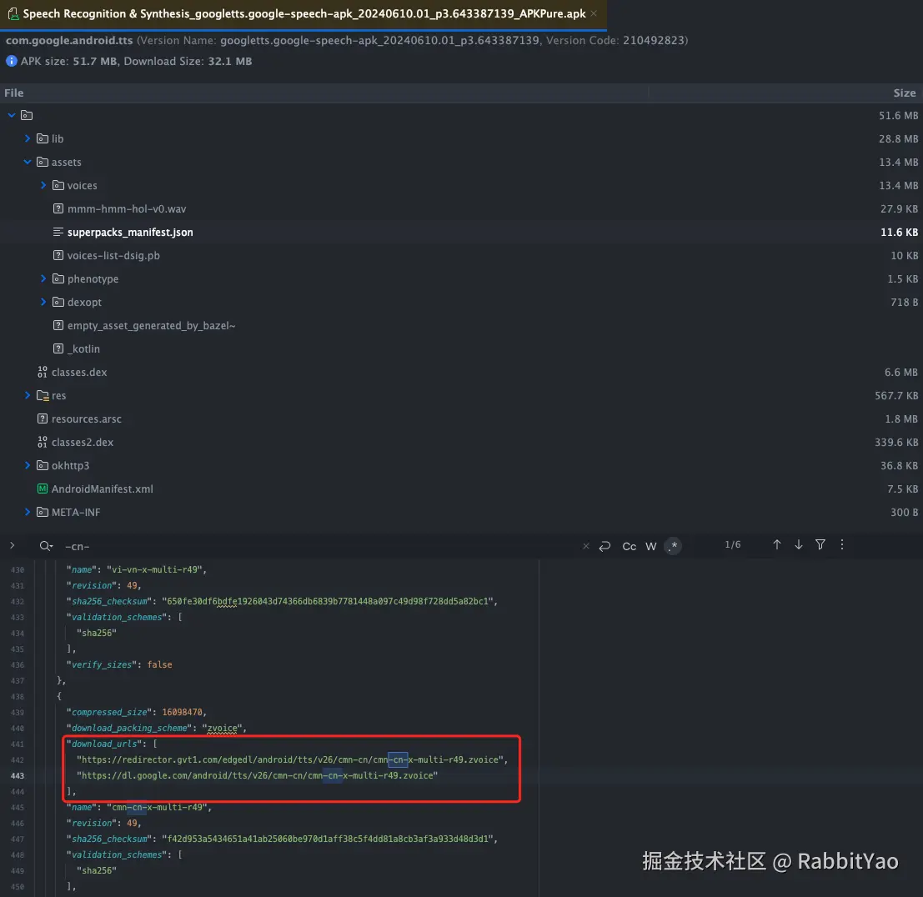Open the search options kebab menu
Viewport: 923px width, 897px height.
(x=842, y=544)
